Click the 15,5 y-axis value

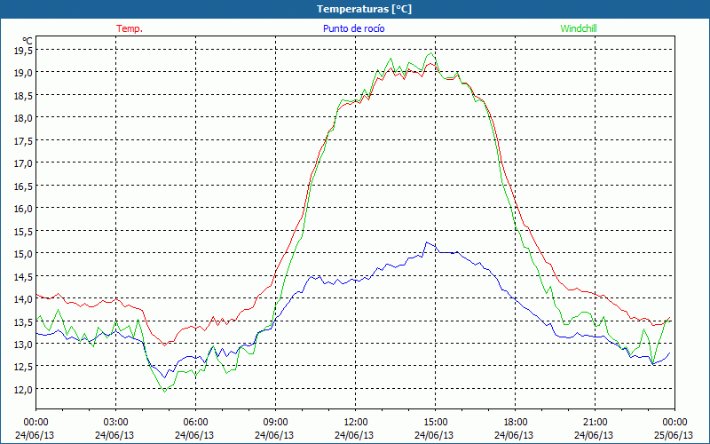tap(23, 231)
